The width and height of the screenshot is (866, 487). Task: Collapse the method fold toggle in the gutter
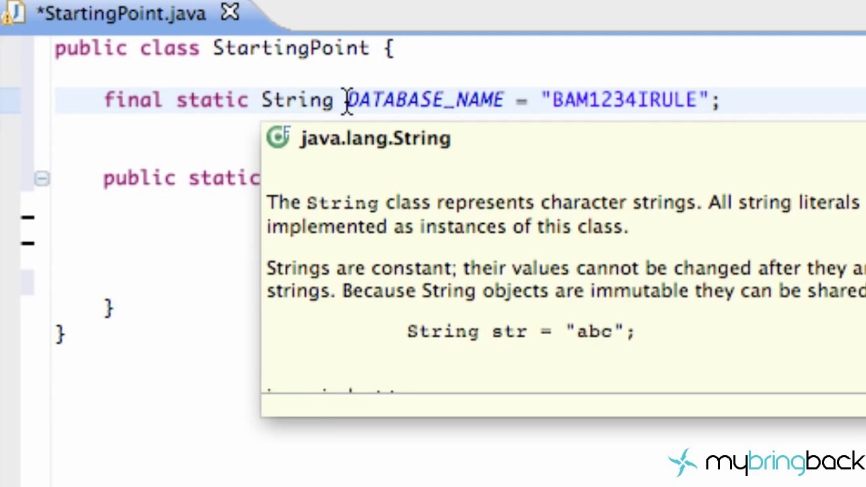(42, 179)
